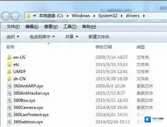Open the 包含到库中 dropdown
This screenshot has width=167, height=127.
[42, 37]
